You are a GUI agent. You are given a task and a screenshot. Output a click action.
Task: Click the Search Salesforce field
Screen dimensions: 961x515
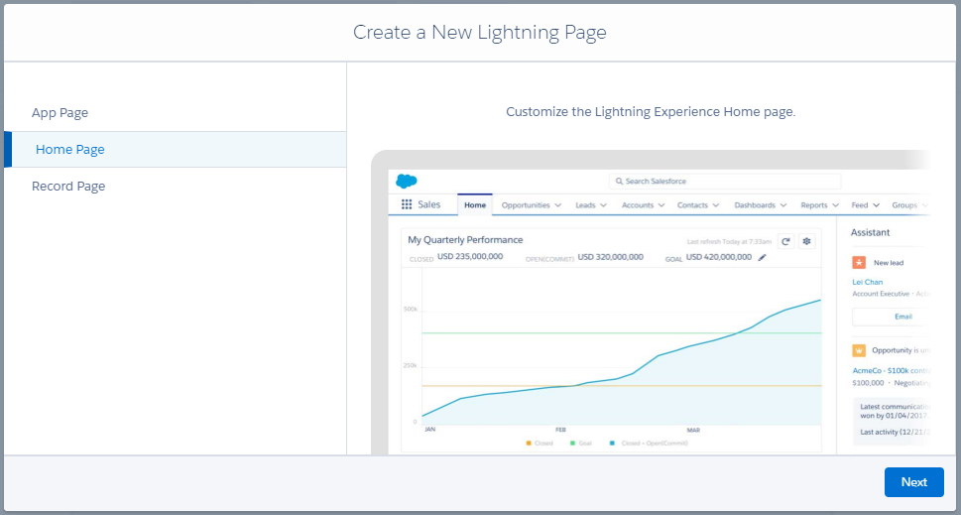(x=726, y=182)
